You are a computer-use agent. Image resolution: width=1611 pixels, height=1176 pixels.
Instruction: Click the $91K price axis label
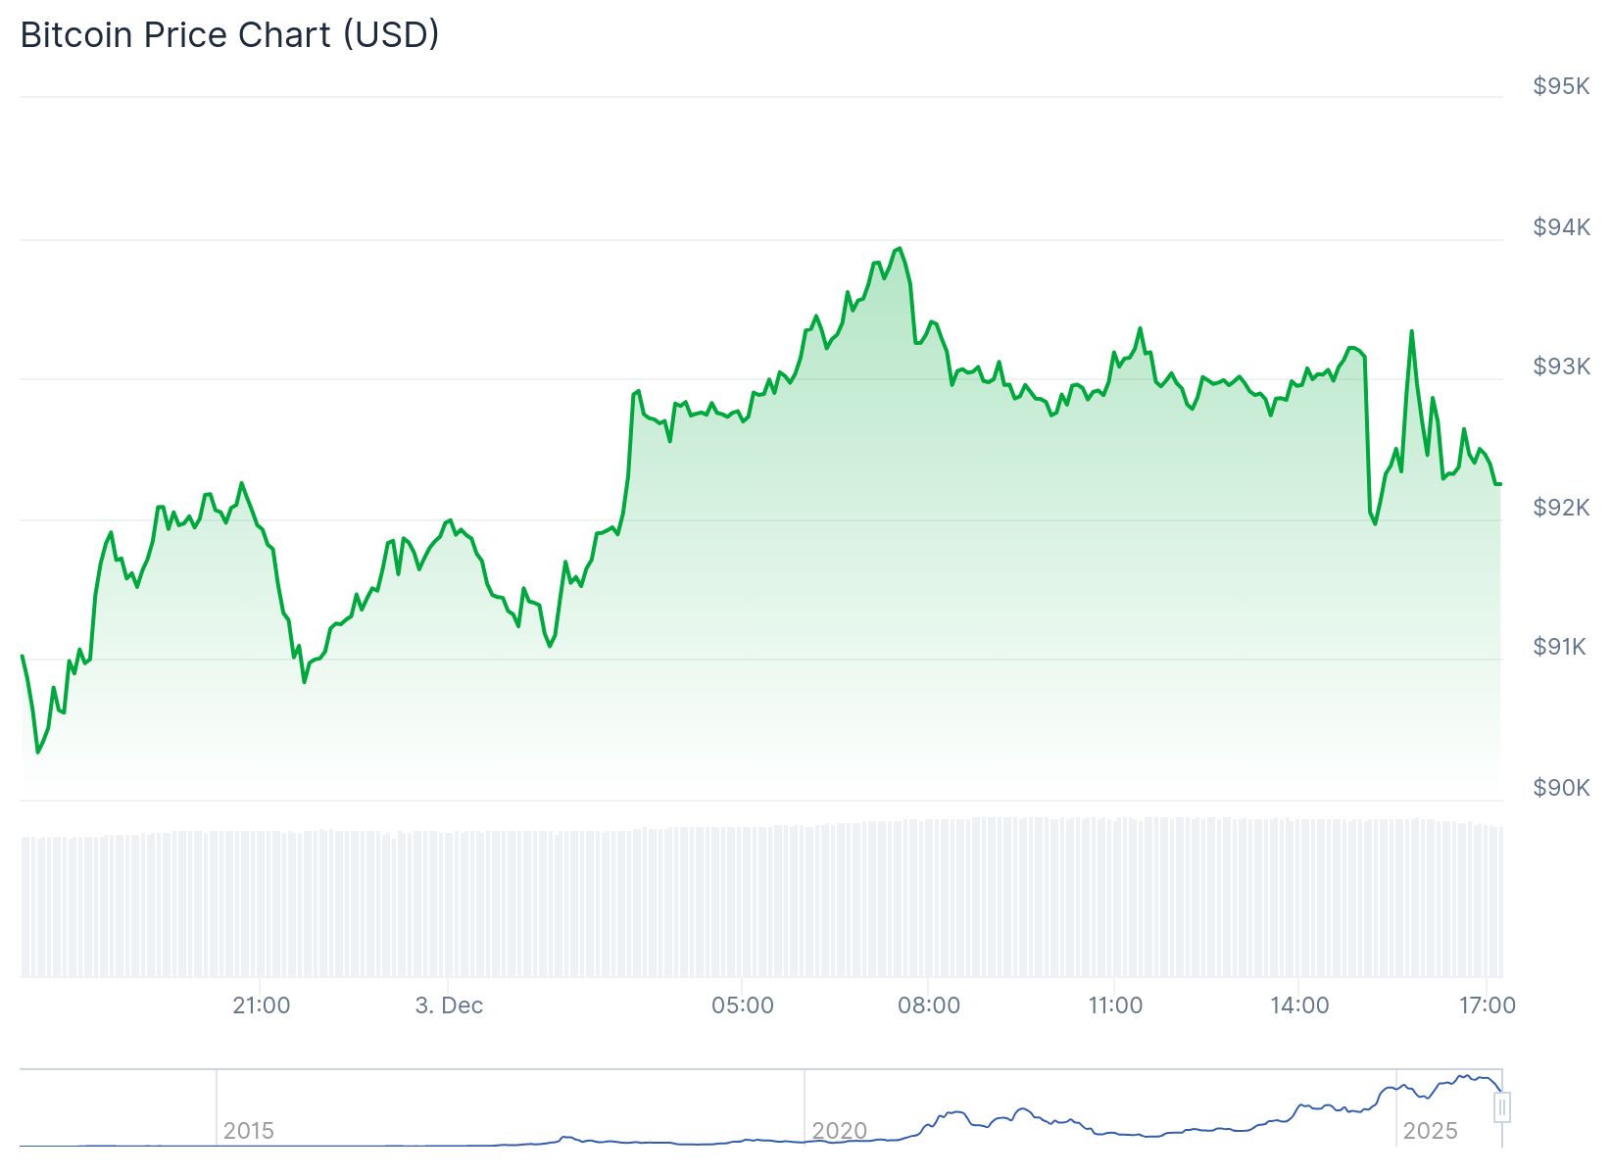(1559, 647)
